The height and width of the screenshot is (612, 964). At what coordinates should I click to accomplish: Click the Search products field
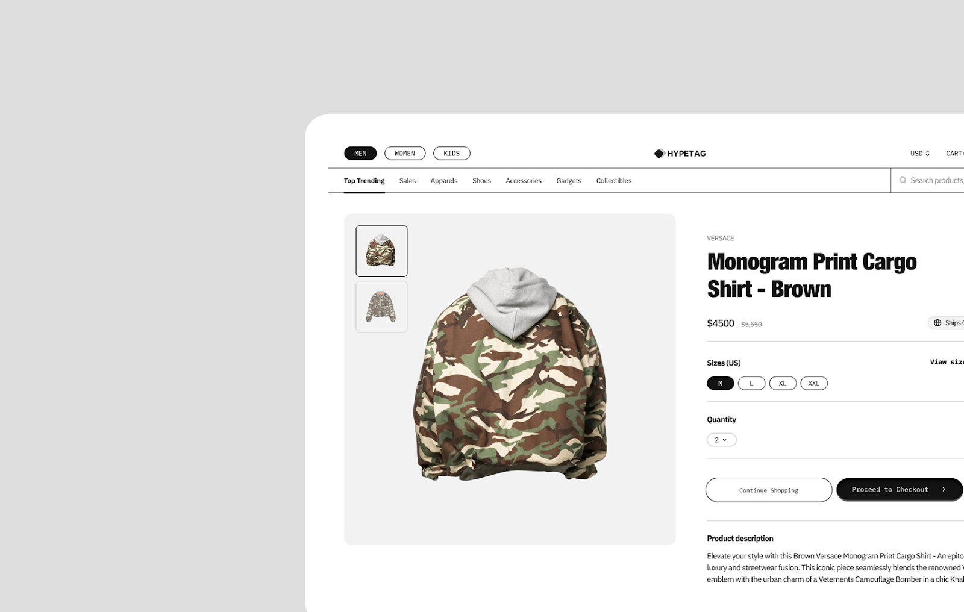928,180
